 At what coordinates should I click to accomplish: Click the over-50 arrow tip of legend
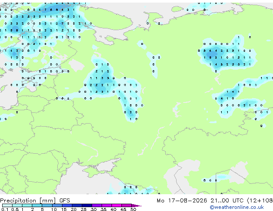point(136,205)
